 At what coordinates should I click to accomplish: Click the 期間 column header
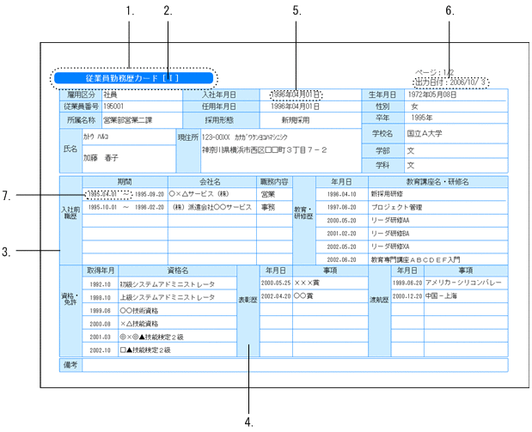(125, 182)
